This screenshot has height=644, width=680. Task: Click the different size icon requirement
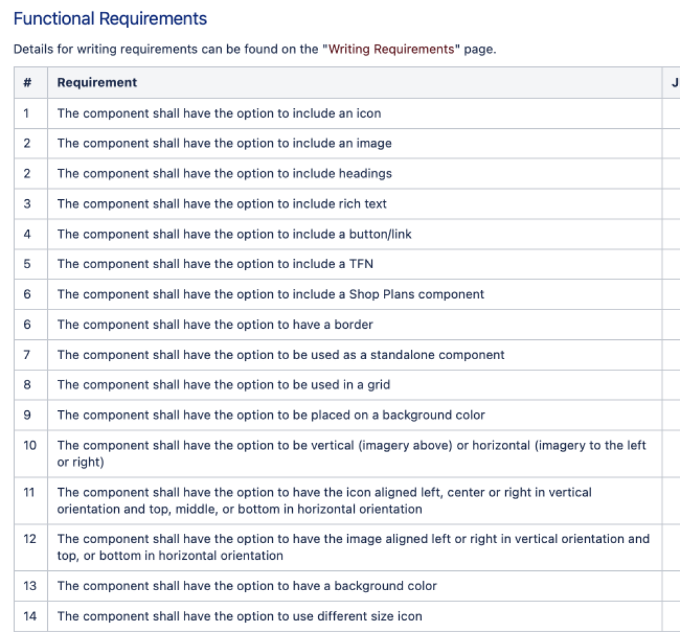coord(239,616)
